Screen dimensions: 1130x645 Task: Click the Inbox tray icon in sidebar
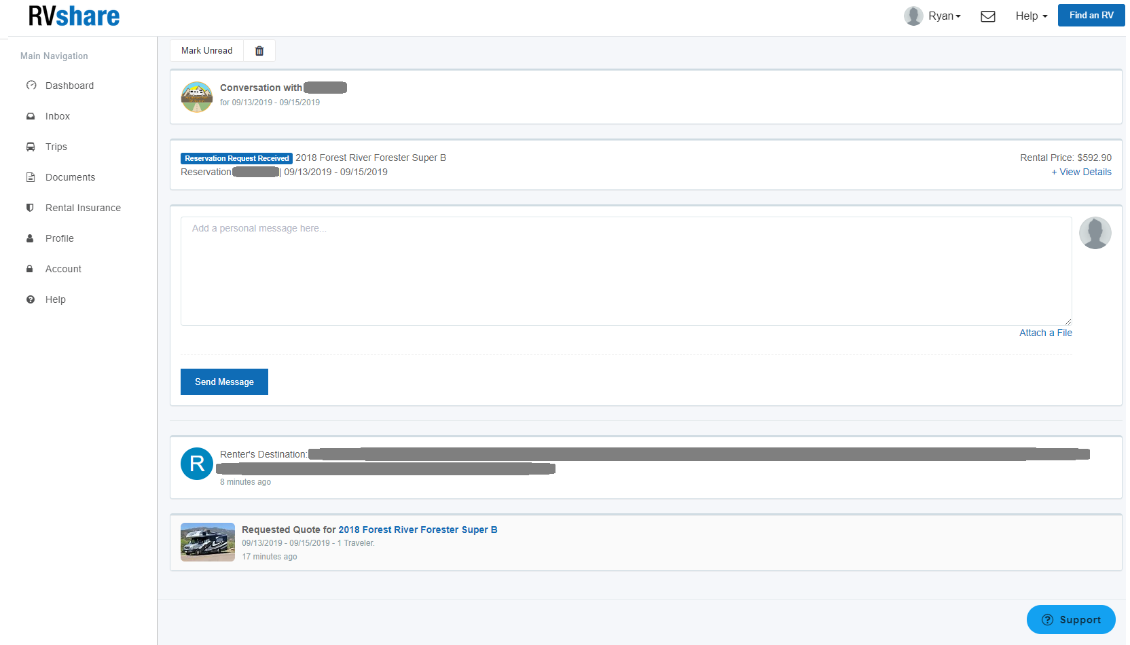31,116
